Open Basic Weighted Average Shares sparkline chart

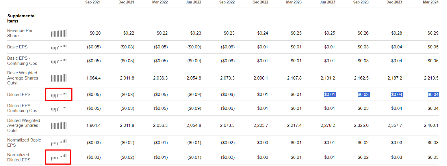tap(59, 78)
